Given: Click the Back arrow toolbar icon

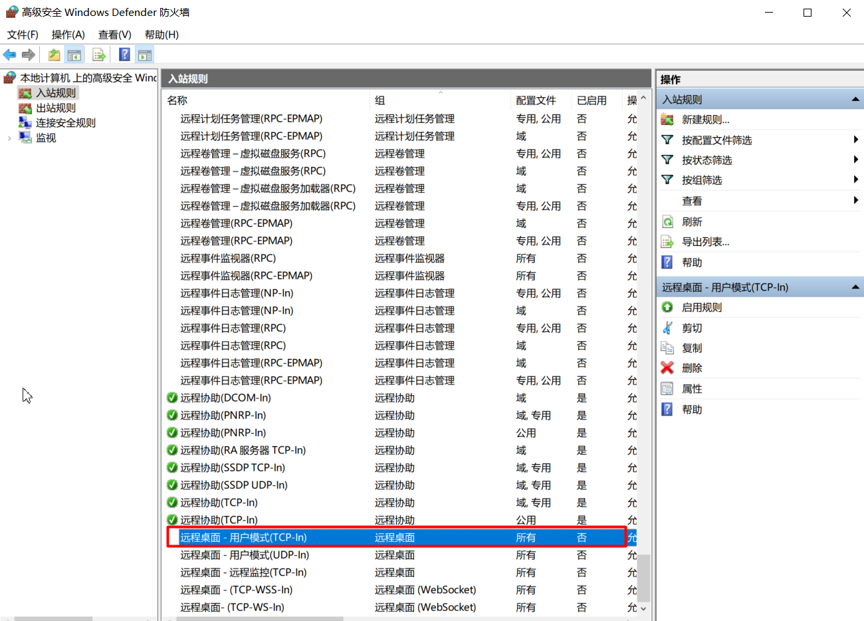Looking at the screenshot, I should click(9, 55).
